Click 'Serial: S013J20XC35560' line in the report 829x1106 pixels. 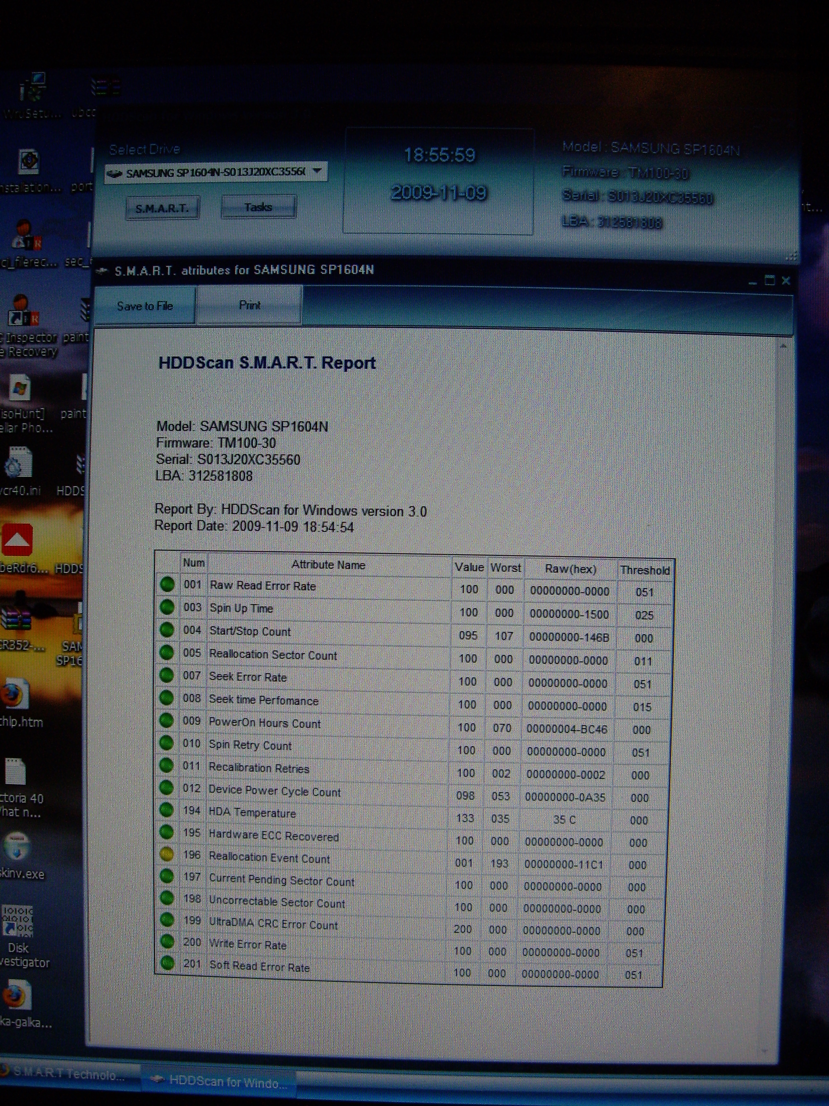point(228,459)
